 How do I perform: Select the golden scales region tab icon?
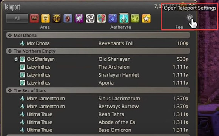57,19
